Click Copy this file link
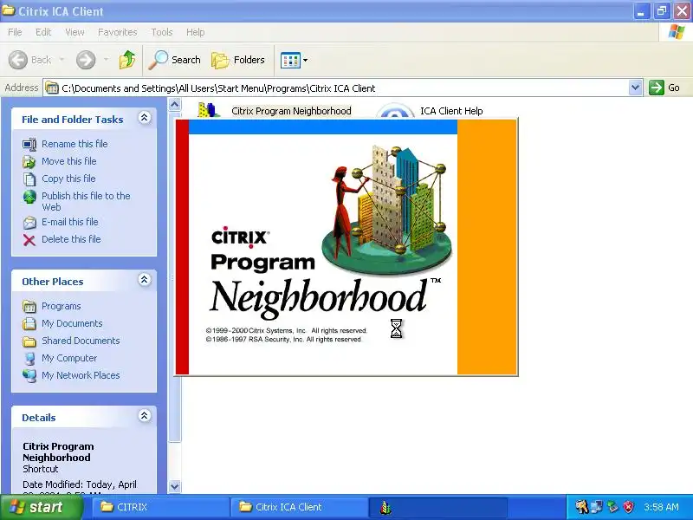The width and height of the screenshot is (693, 520). click(68, 179)
